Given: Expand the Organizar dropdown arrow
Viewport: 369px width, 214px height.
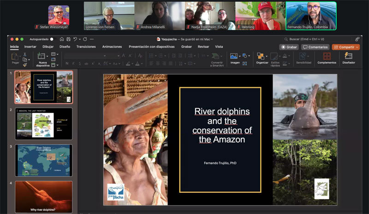Looking at the screenshot, I should tap(267, 56).
